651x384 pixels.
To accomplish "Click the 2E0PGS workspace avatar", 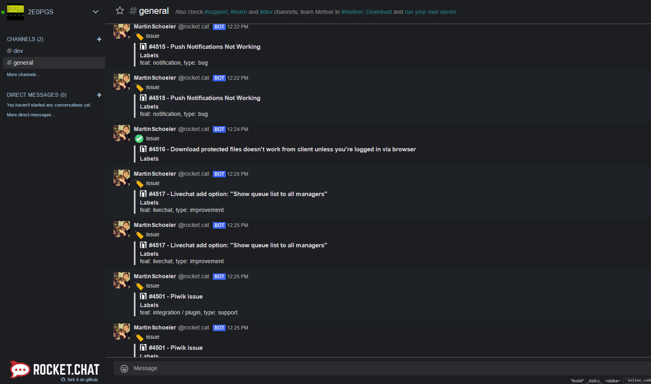I will [15, 12].
